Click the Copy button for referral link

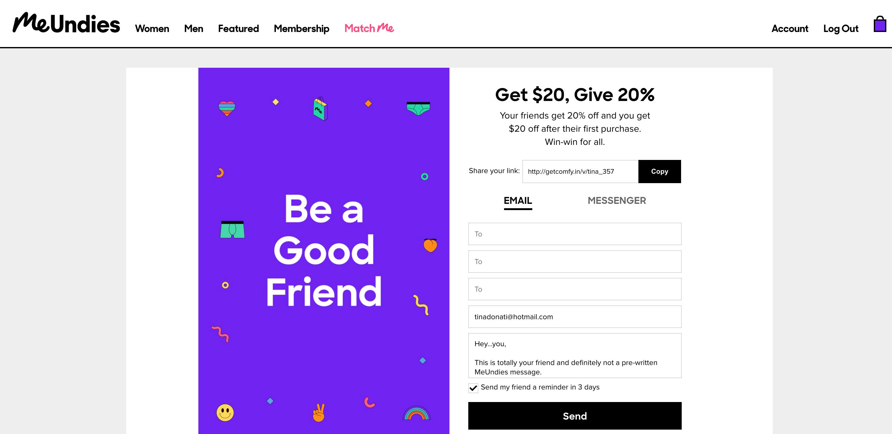coord(659,171)
